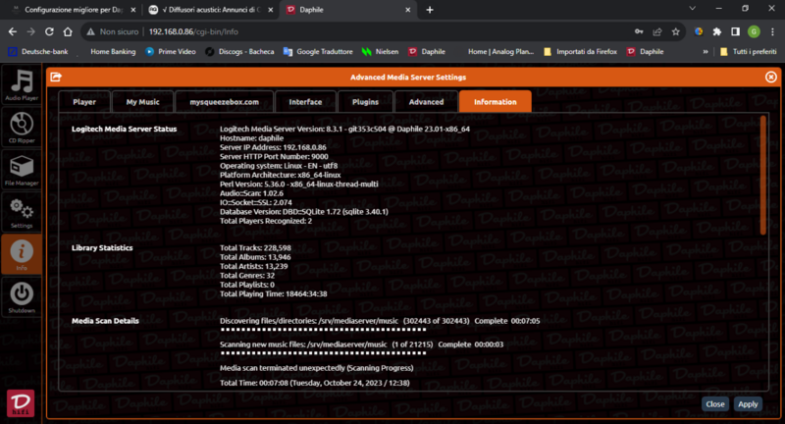This screenshot has height=424, width=785.
Task: Click the Daphile logo at bottom left
Action: click(x=23, y=403)
